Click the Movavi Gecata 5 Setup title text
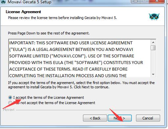The height and width of the screenshot is (129, 168). (x=29, y=2)
